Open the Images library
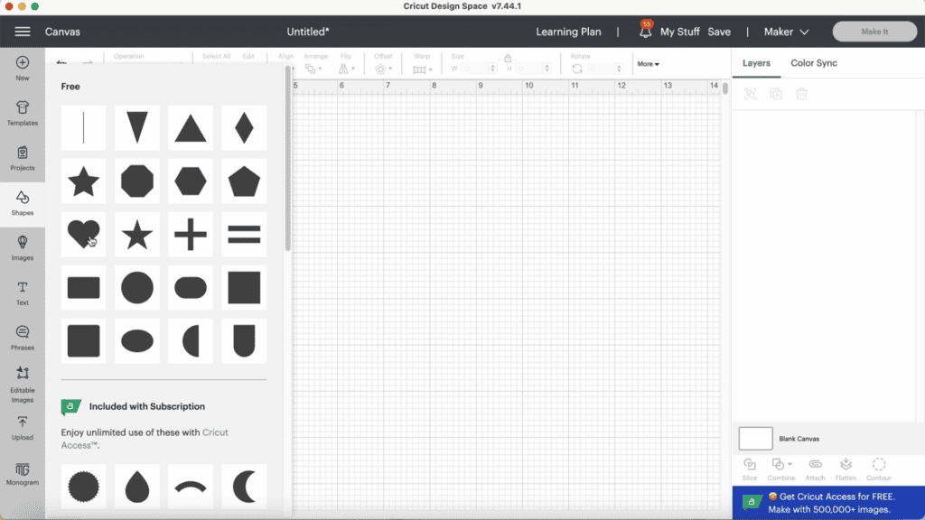This screenshot has width=925, height=520. click(x=23, y=248)
